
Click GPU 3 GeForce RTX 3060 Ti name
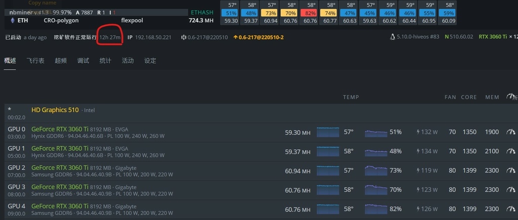pyautogui.click(x=60, y=187)
